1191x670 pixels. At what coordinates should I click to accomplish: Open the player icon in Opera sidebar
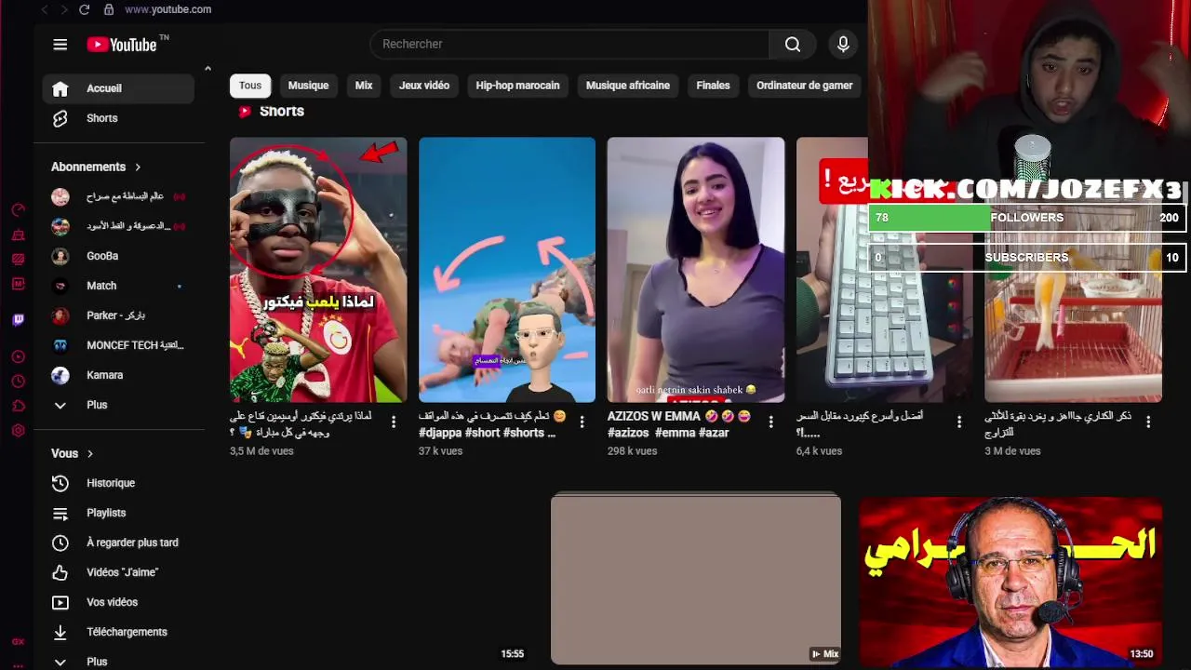[x=18, y=356]
